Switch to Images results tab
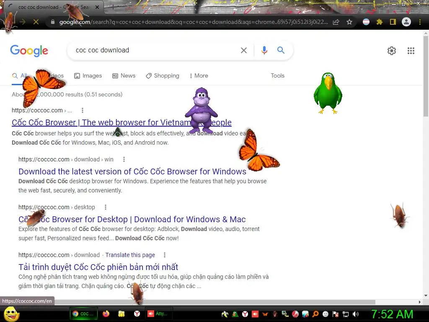Screen dimensions: 429x322 pos(88,75)
